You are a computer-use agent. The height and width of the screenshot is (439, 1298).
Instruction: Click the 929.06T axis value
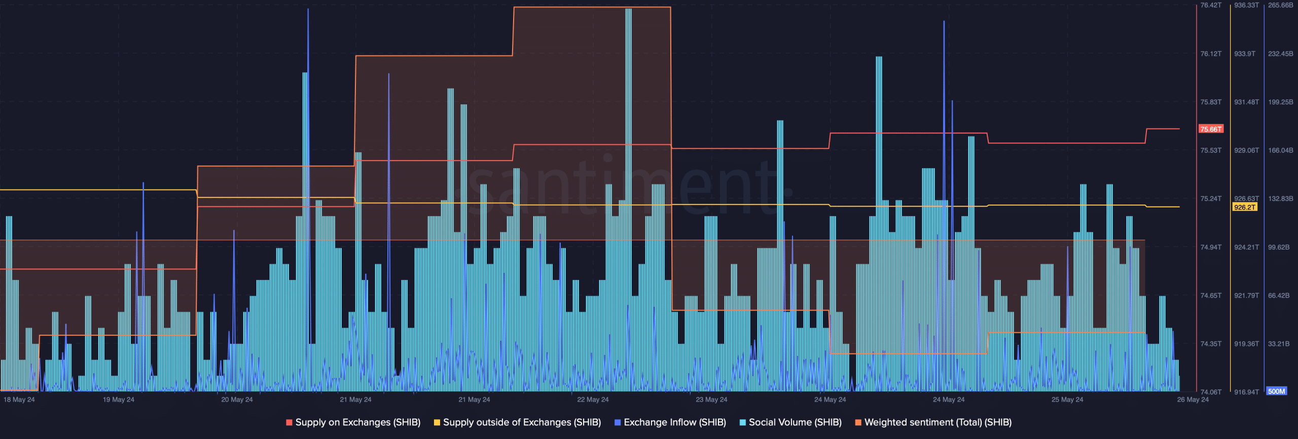click(x=1246, y=150)
